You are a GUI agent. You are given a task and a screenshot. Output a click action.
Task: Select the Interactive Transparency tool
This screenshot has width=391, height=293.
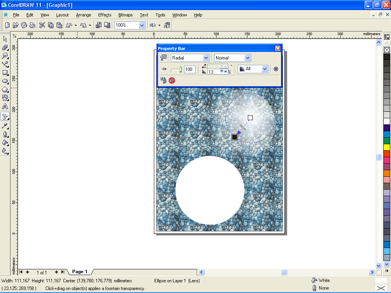coord(5,116)
